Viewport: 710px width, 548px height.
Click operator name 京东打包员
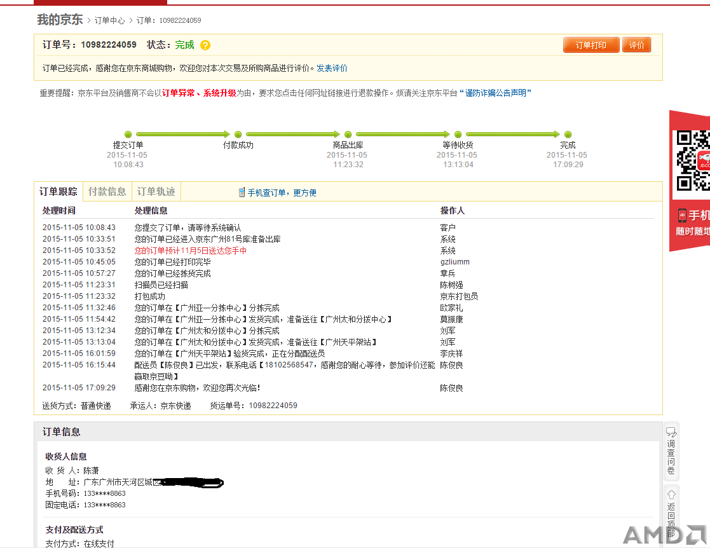(x=459, y=297)
